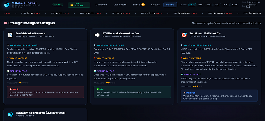Click the MATIC card impact level dots
Image resolution: width=265 pixels, height=121 pixels.
pos(198,86)
